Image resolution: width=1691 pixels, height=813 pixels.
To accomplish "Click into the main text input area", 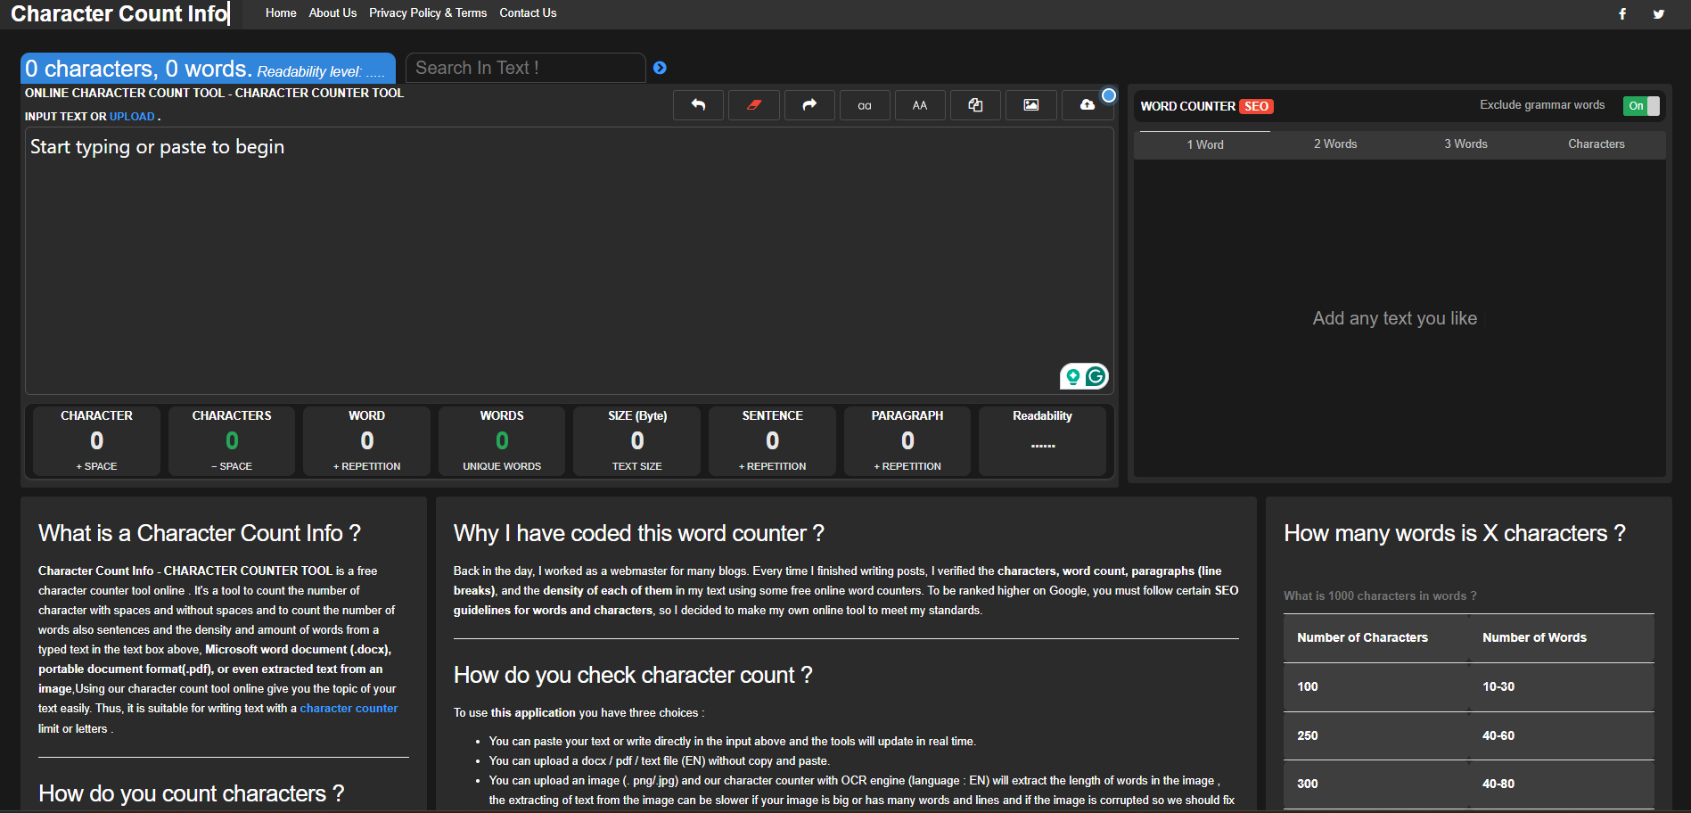I will click(569, 261).
